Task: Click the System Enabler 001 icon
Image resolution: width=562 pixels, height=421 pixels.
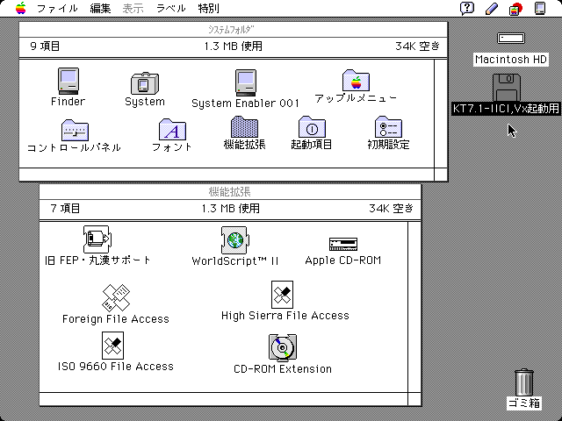Action: point(246,82)
